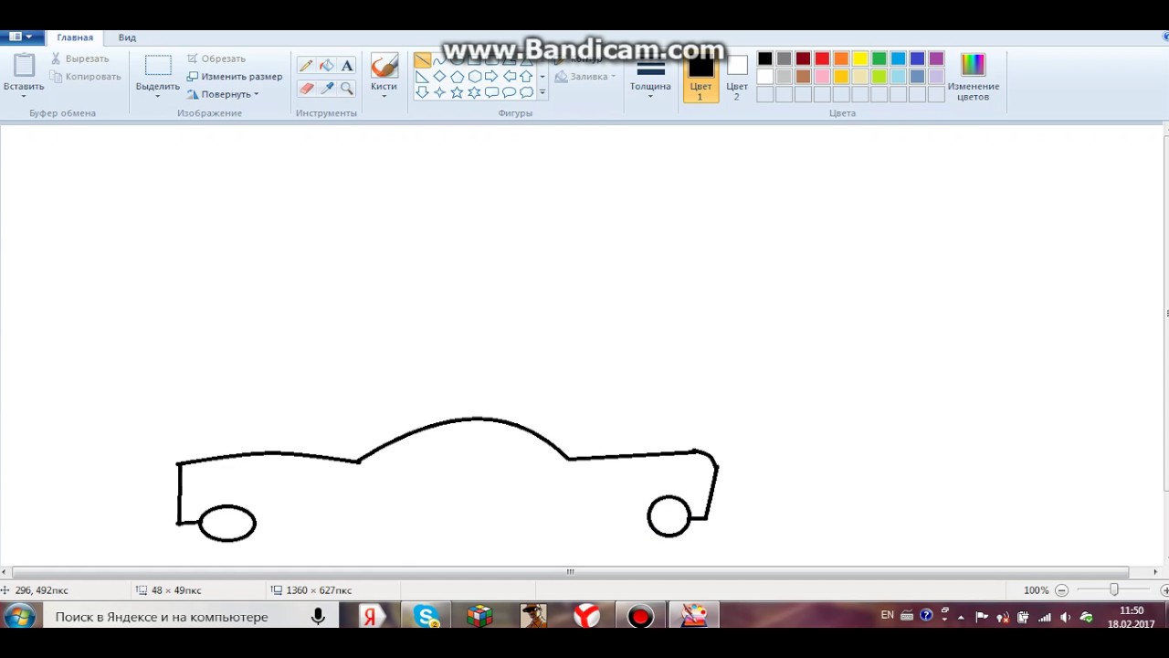
Task: Switch to the Вид tab
Action: click(x=127, y=37)
